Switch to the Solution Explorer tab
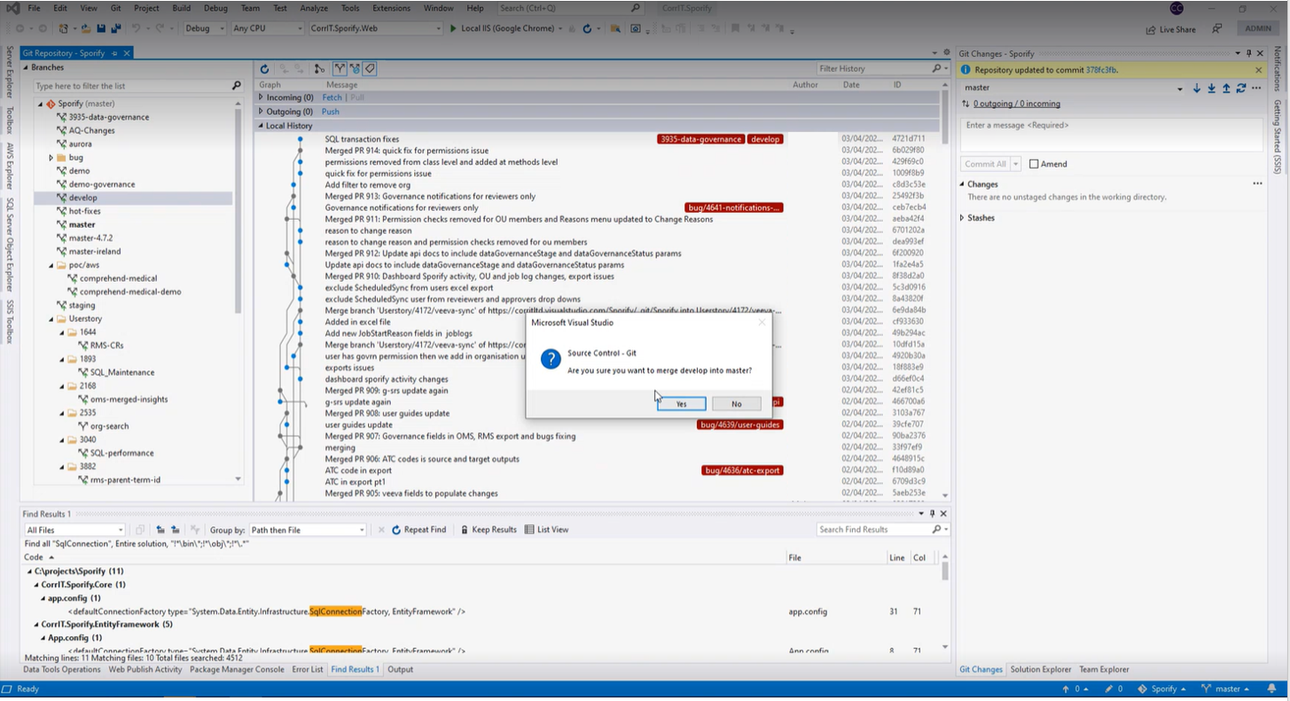This screenshot has height=701, width=1290. tap(1041, 670)
